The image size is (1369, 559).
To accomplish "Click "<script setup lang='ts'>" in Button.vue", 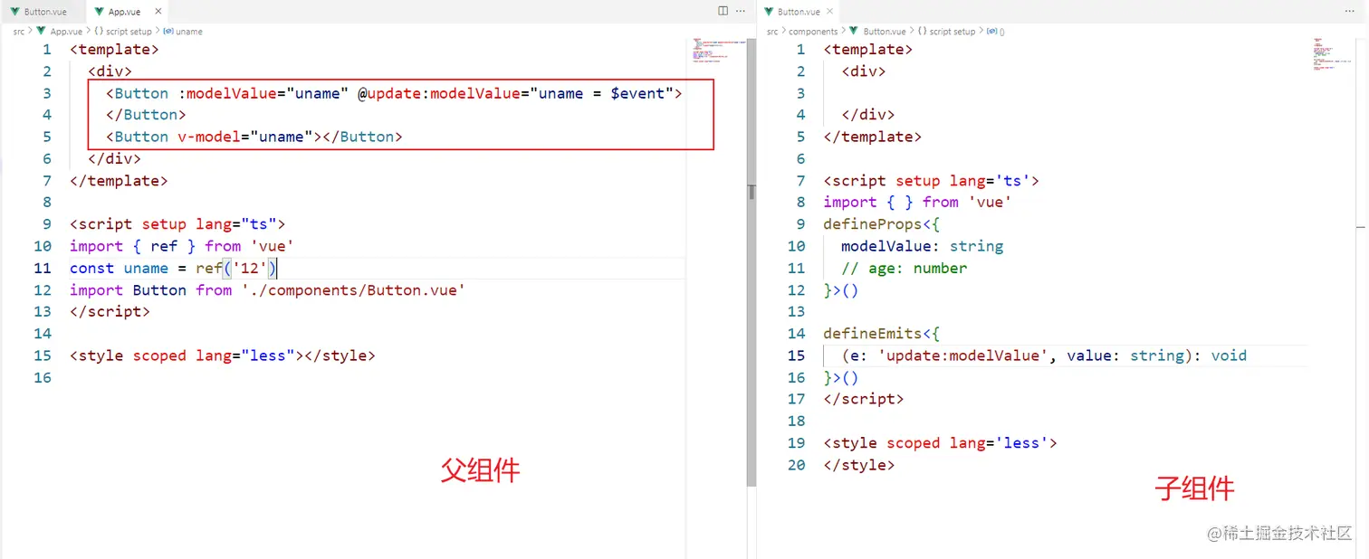I will click(931, 181).
